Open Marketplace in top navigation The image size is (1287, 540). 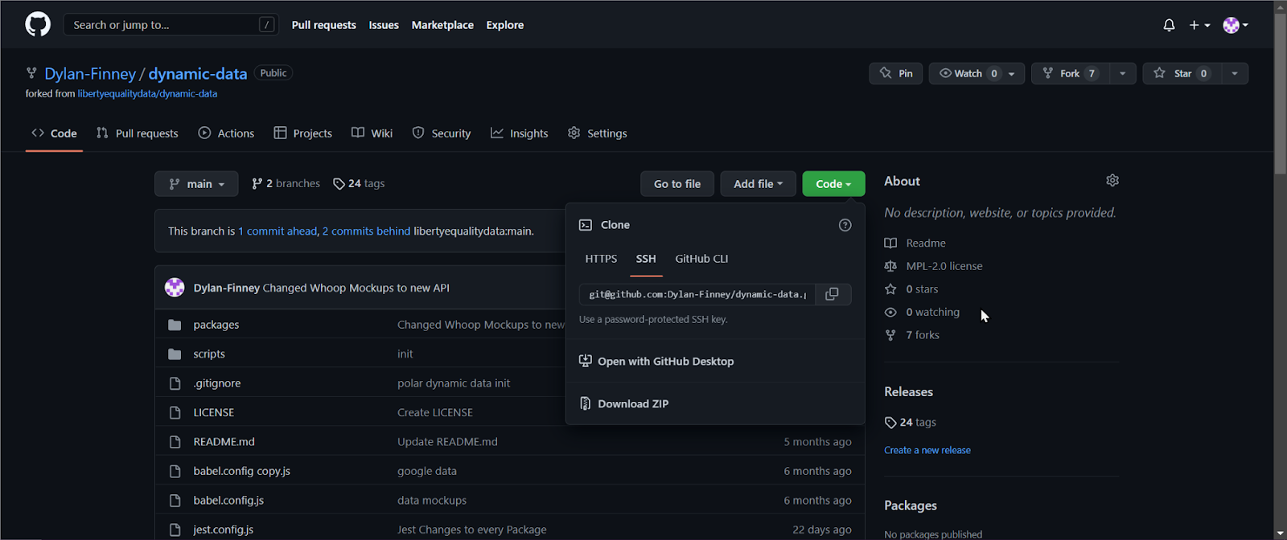click(442, 25)
